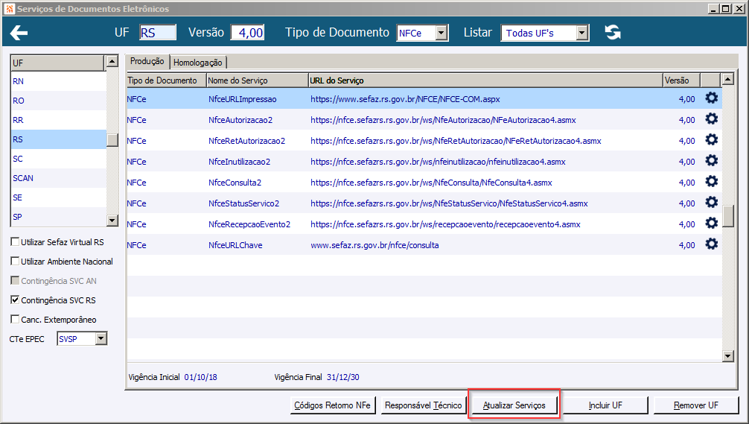Open gear settings for NfceConsulta2 row
This screenshot has width=749, height=424.
click(x=711, y=182)
